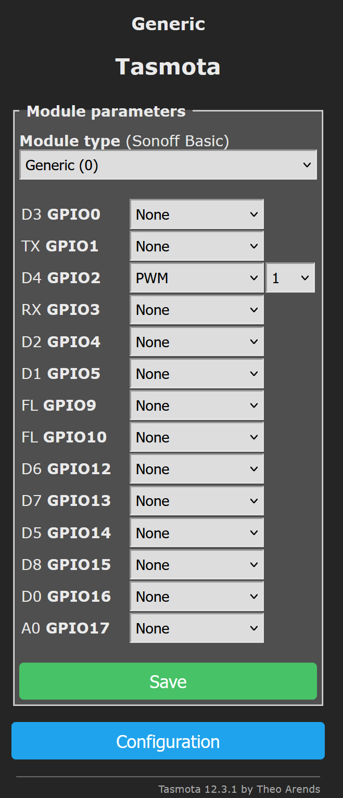Open the FL GPIO10 dropdown

pos(197,437)
